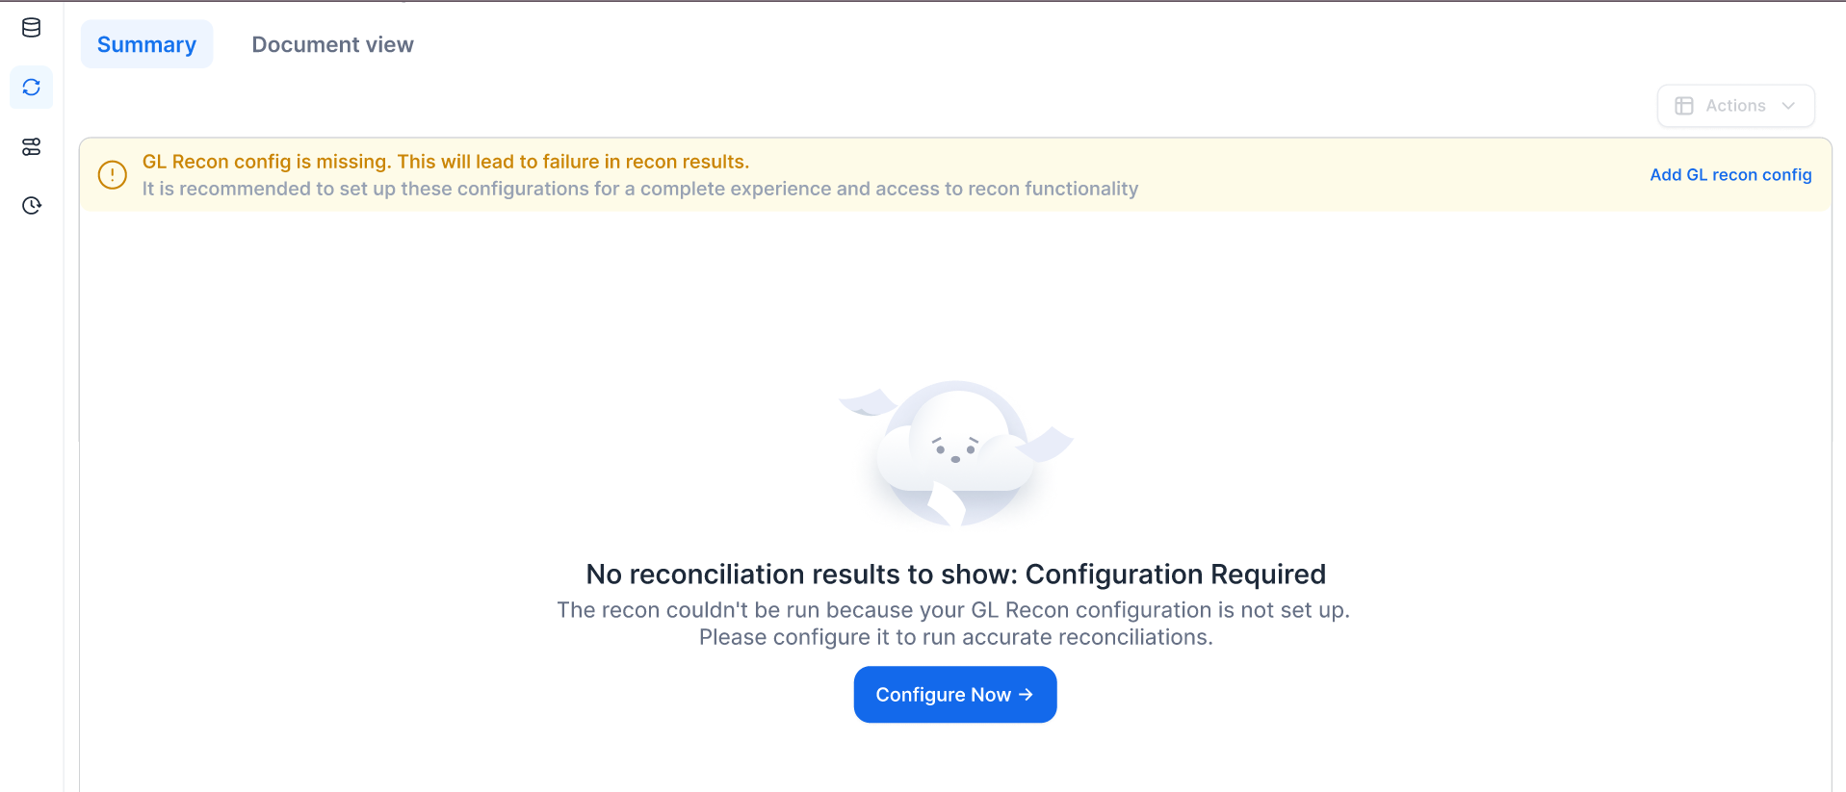Open the configuration toggles sidebar icon

pos(31,146)
